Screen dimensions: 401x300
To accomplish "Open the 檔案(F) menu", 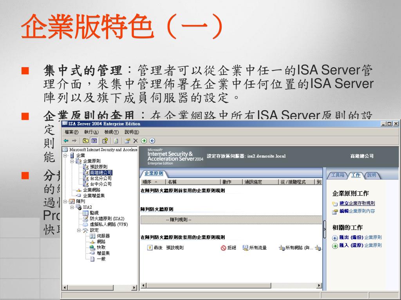I will pyautogui.click(x=72, y=132).
